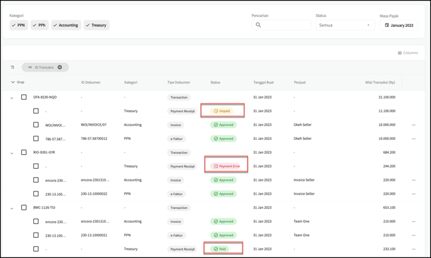Select the OFA-8230-NQO group checkbox

click(x=24, y=97)
